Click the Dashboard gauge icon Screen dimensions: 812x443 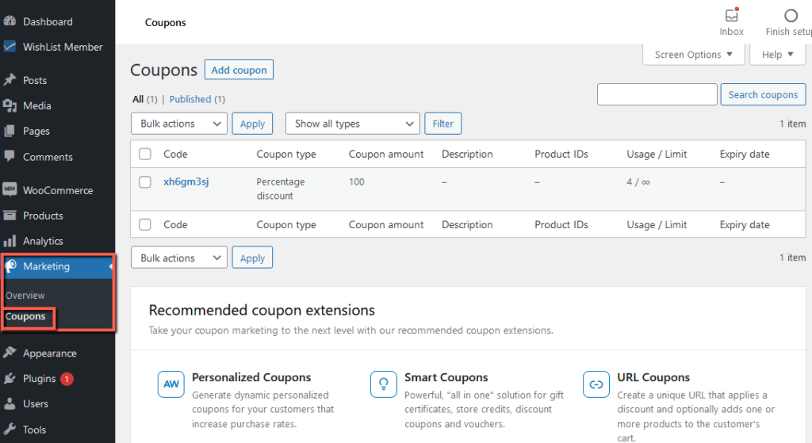tap(10, 21)
